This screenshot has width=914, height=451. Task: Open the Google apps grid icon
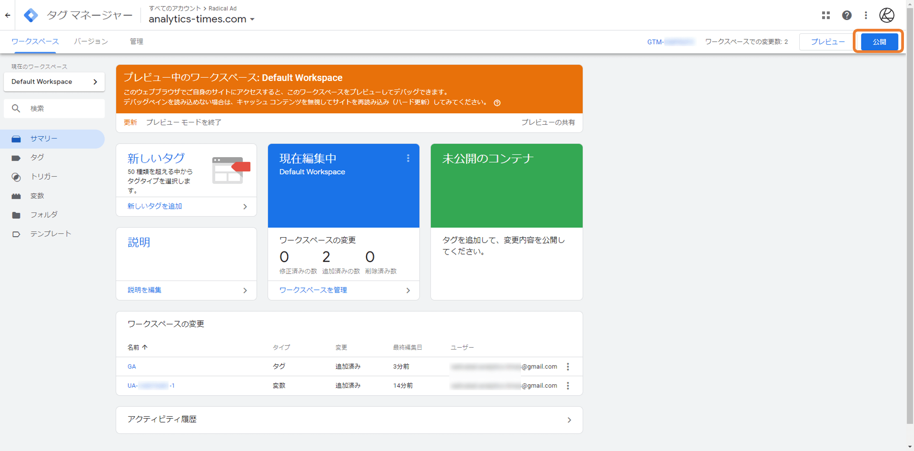[x=825, y=15]
